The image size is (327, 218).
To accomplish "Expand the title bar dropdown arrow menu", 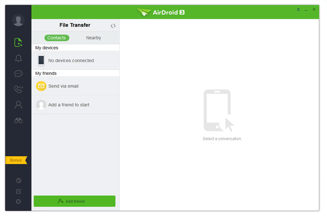I will pyautogui.click(x=298, y=10).
